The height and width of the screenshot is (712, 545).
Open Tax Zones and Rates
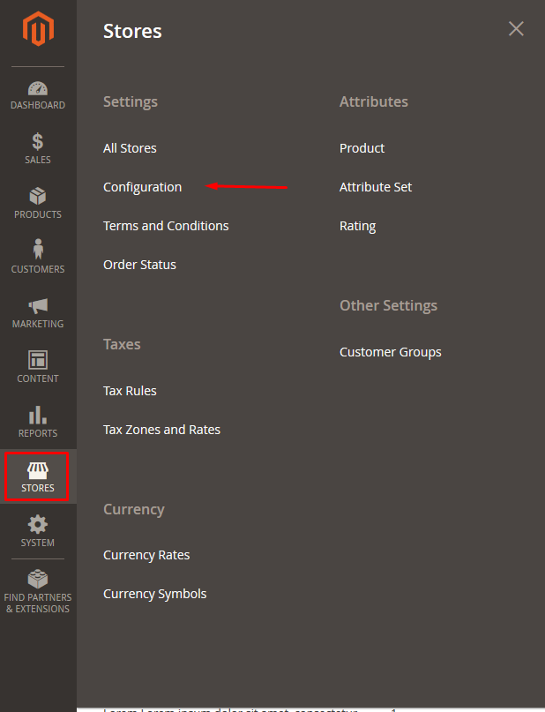click(x=161, y=430)
